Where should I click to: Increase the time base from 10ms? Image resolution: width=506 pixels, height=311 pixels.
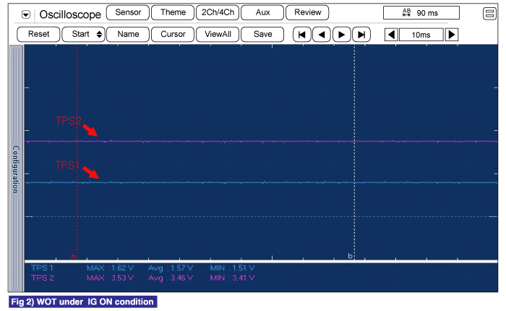[x=452, y=35]
